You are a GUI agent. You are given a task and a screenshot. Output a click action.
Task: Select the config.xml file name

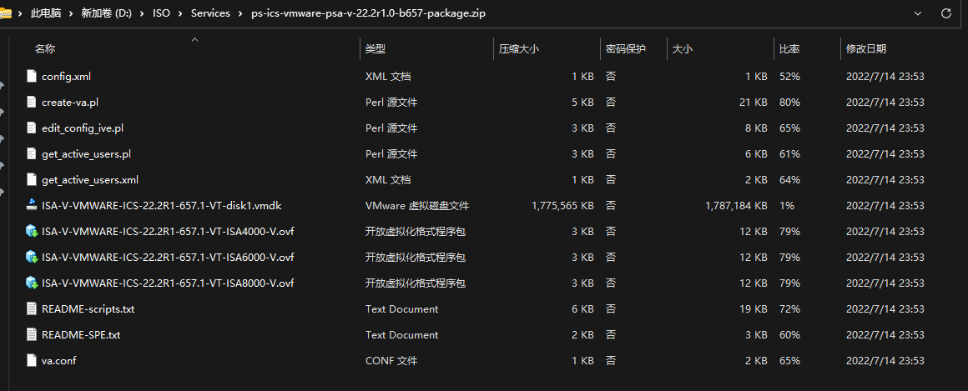[x=67, y=77]
